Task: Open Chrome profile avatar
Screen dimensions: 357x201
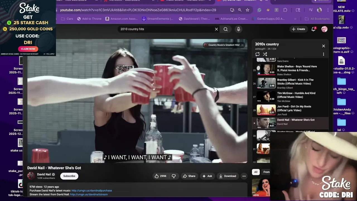Action: point(319,10)
